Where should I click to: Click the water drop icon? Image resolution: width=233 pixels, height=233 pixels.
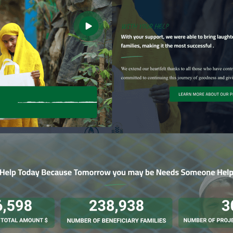(91, 130)
